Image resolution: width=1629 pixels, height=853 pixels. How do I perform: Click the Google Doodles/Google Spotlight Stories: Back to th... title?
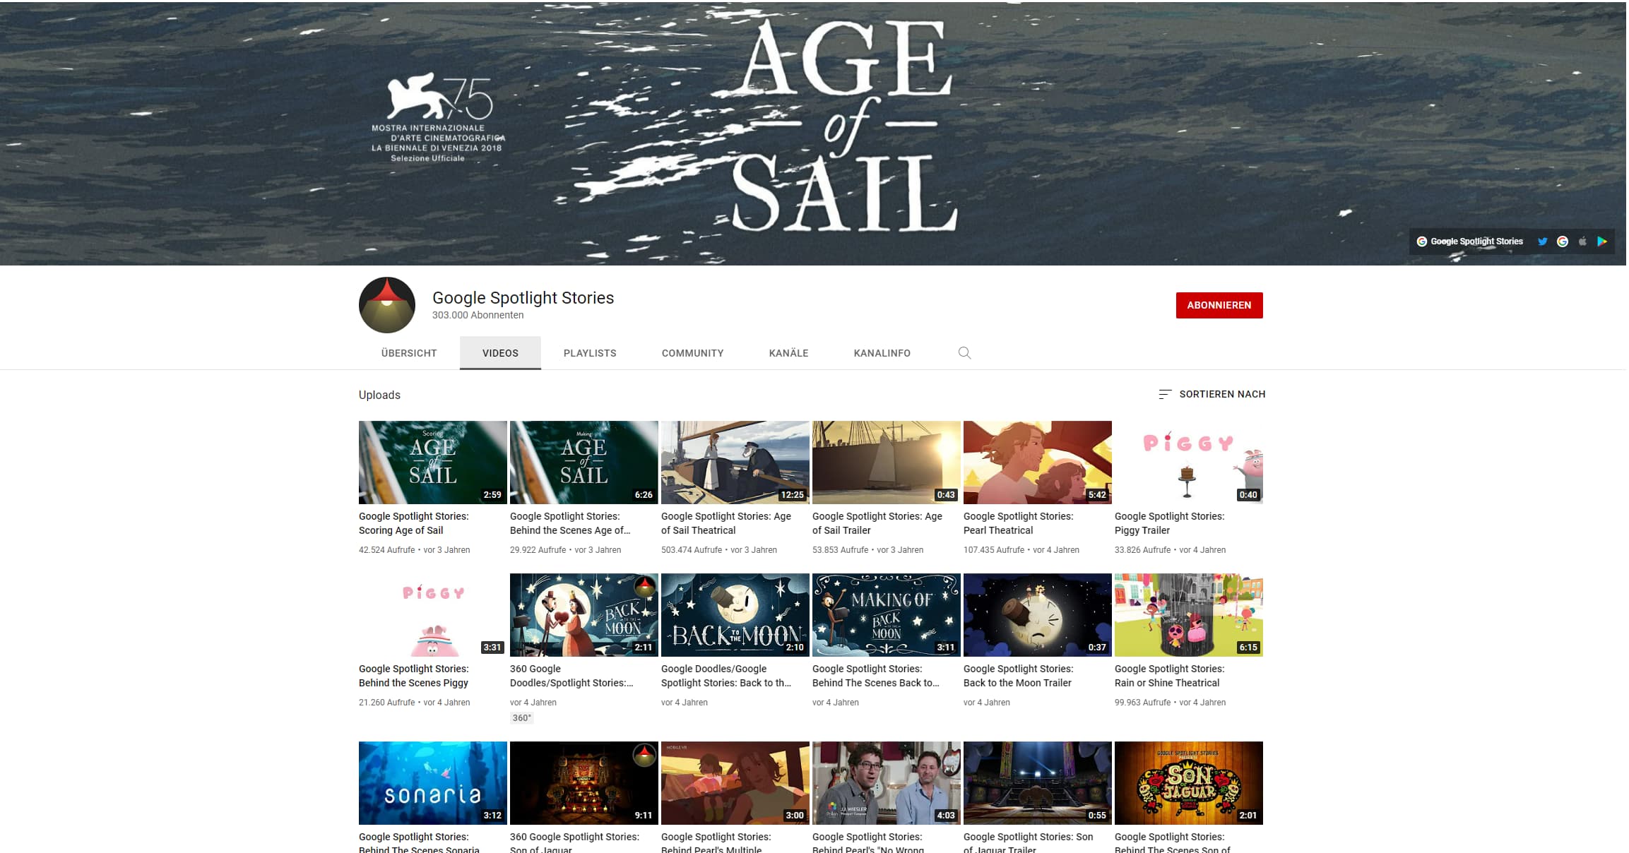pyautogui.click(x=726, y=676)
